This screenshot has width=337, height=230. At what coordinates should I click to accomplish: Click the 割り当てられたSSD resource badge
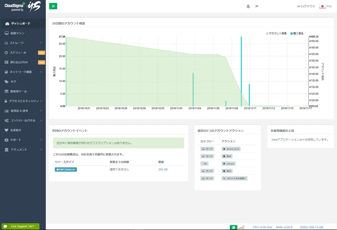coord(66,169)
